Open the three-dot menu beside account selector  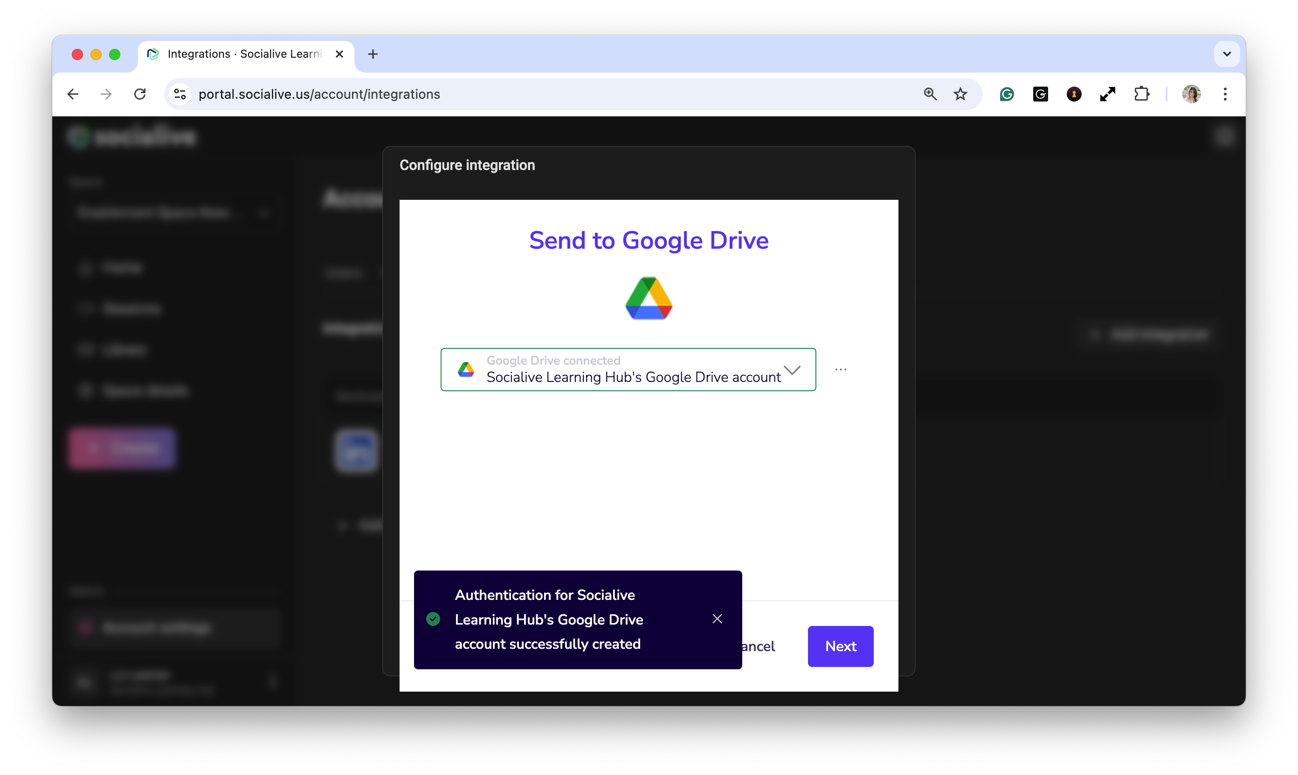(x=841, y=369)
